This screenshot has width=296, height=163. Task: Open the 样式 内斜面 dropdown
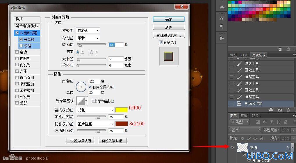click(88, 30)
